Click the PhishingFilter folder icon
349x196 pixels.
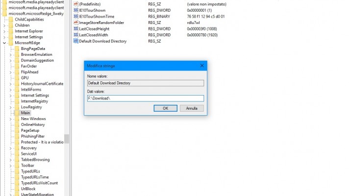(17, 136)
